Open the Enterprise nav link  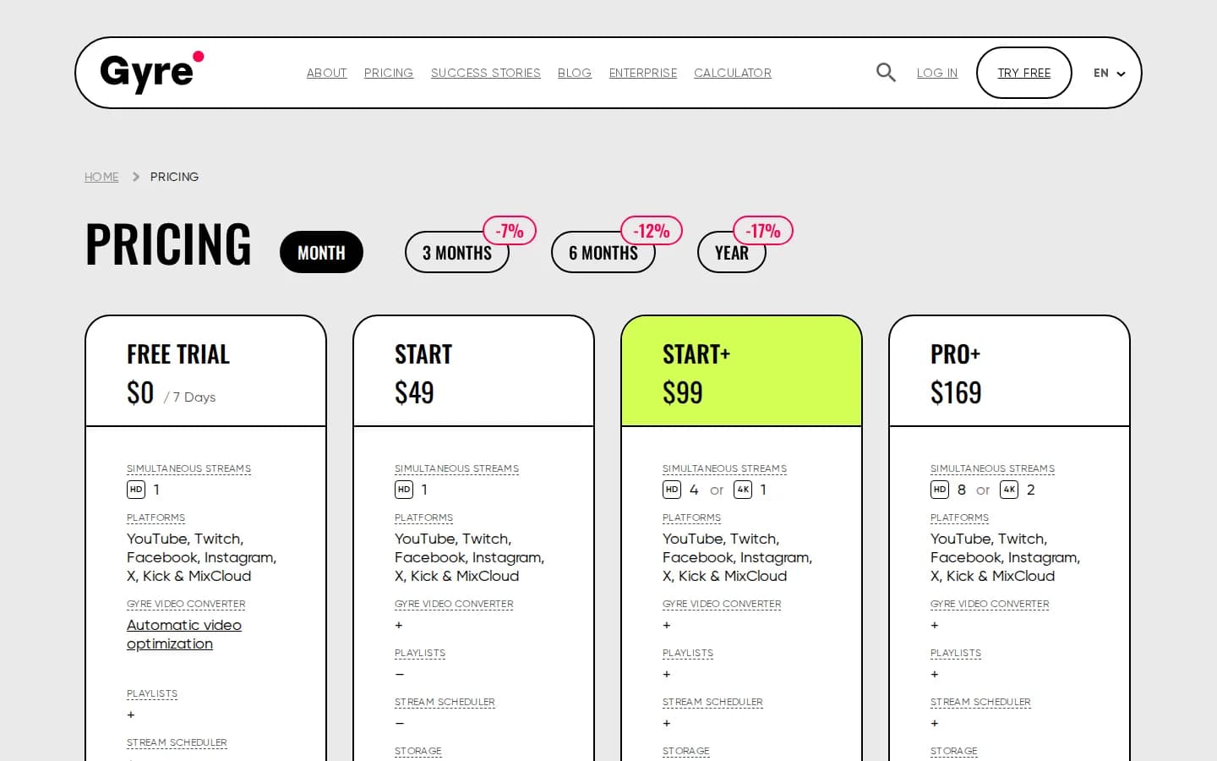tap(643, 73)
